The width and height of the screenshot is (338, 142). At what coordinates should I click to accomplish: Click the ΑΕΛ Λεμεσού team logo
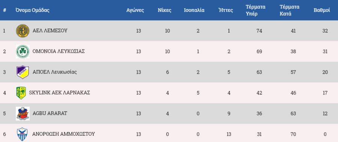point(23,31)
